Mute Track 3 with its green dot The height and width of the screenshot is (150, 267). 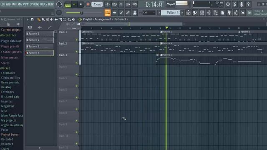coord(77,63)
